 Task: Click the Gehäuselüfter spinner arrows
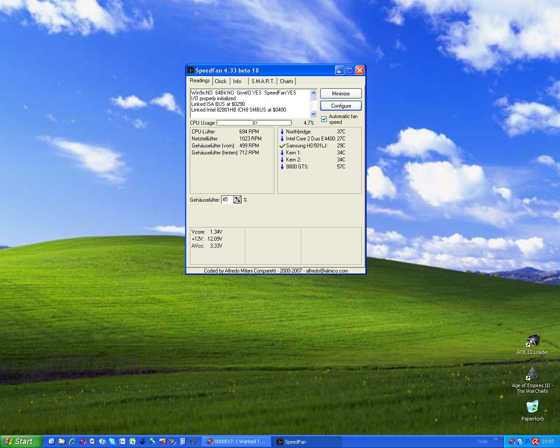click(238, 199)
